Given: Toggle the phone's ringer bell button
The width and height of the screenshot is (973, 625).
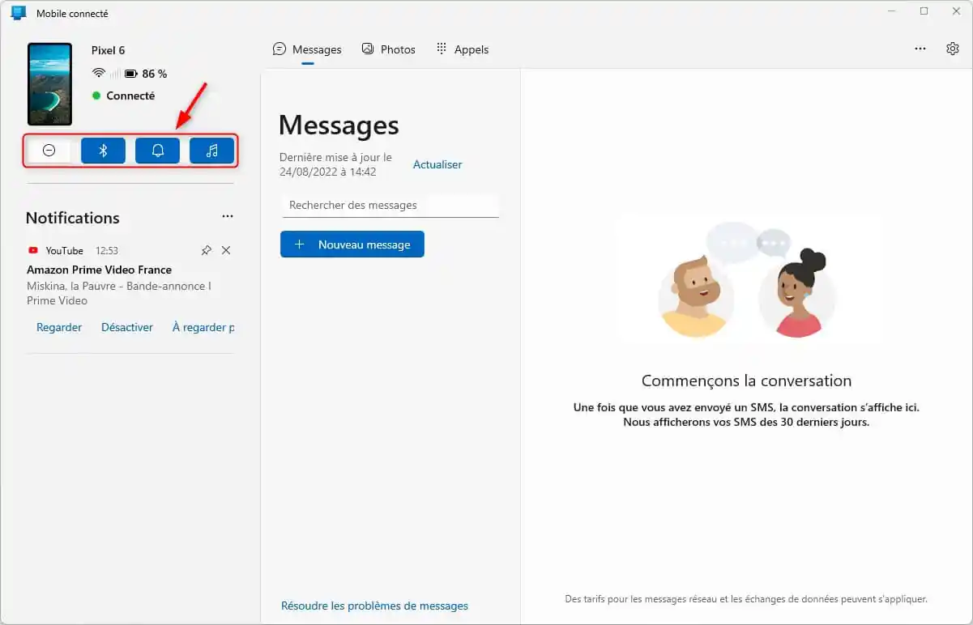Looking at the screenshot, I should click(x=157, y=151).
